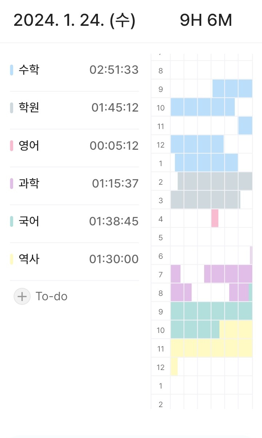Image resolution: width=262 pixels, height=438 pixels.
Task: Tap the plus icon beside To-do
Action: tap(22, 296)
